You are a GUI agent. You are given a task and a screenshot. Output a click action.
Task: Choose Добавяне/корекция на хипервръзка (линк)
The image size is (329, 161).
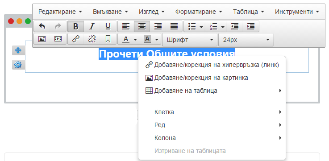click(x=212, y=65)
